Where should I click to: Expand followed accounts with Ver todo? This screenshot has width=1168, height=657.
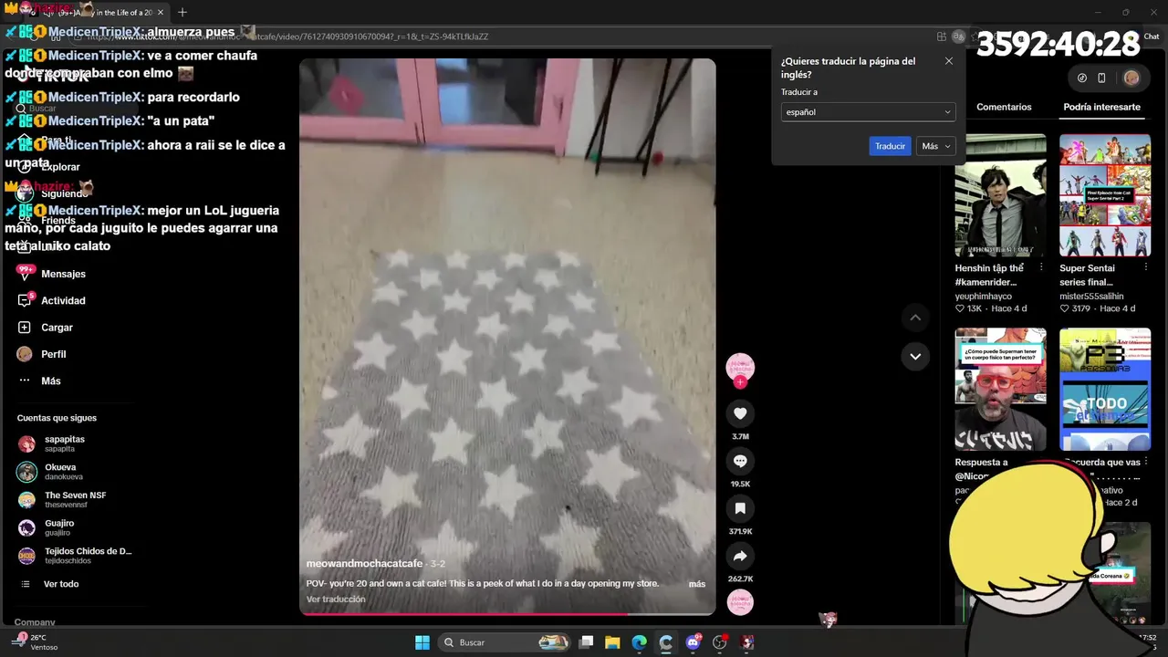(x=61, y=584)
